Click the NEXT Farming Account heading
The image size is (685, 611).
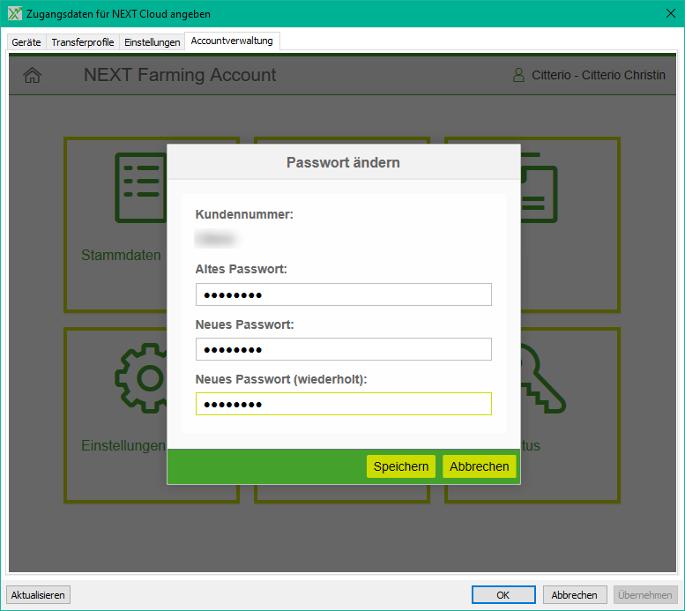[180, 75]
